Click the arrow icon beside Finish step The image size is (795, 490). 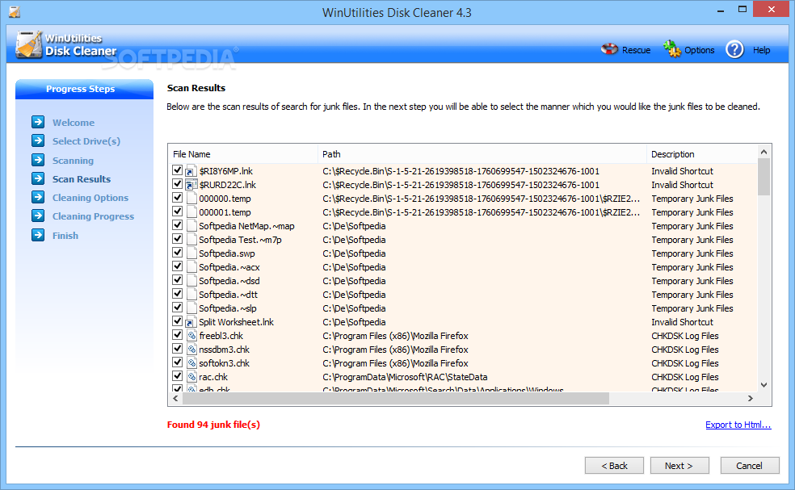coord(38,235)
